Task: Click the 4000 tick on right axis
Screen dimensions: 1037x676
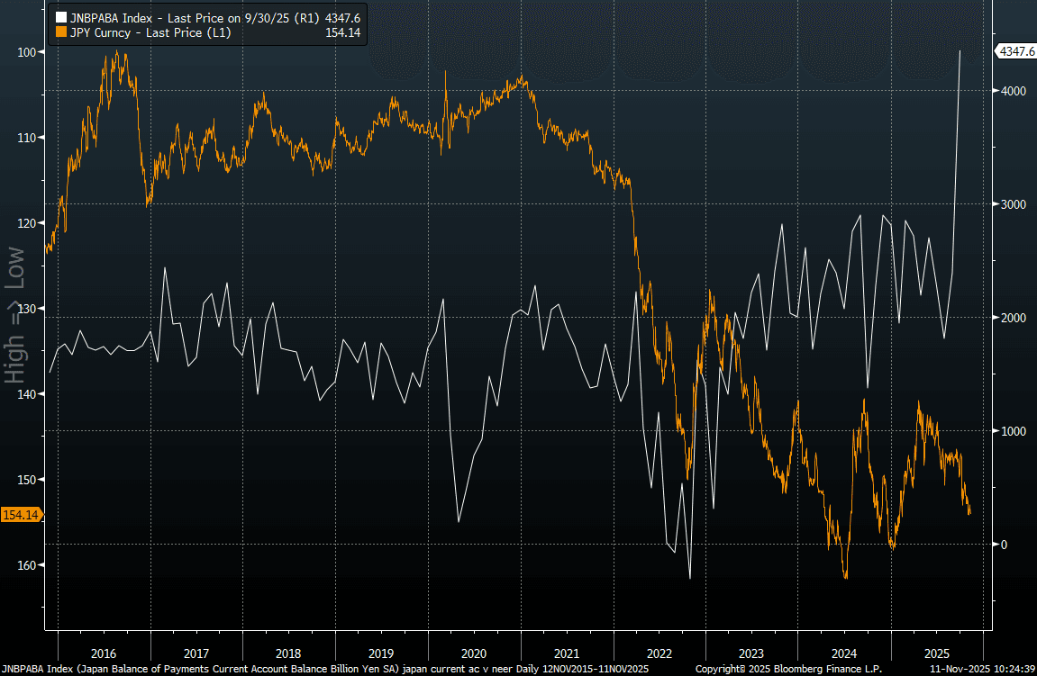Action: (x=1011, y=91)
